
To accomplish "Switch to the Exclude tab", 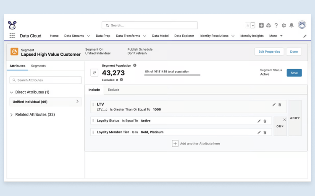I will pyautogui.click(x=113, y=90).
